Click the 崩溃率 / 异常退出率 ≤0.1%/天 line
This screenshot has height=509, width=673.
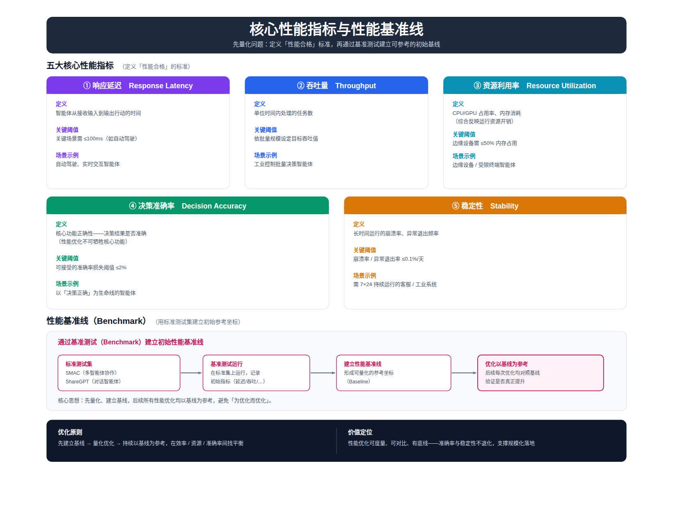click(389, 259)
